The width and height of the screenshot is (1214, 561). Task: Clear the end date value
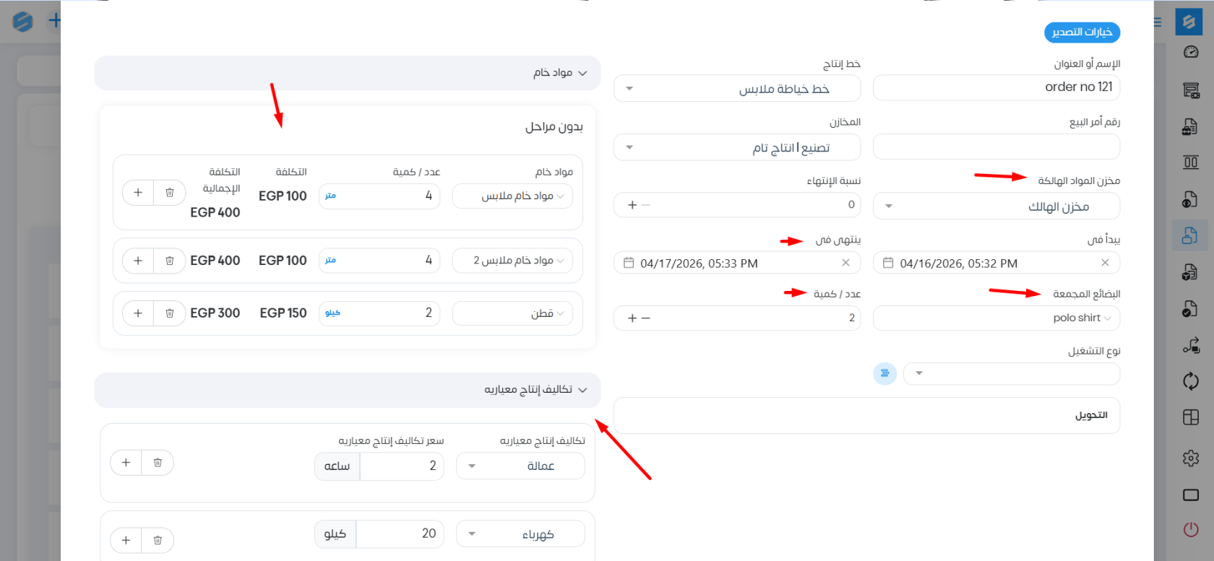(845, 263)
